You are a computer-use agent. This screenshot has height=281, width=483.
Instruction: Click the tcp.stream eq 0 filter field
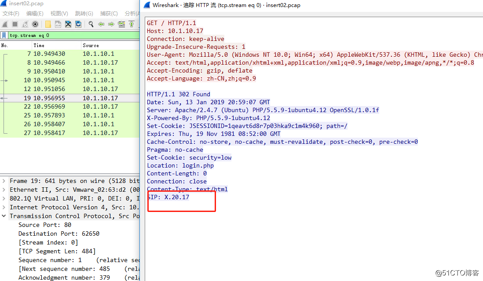point(73,35)
